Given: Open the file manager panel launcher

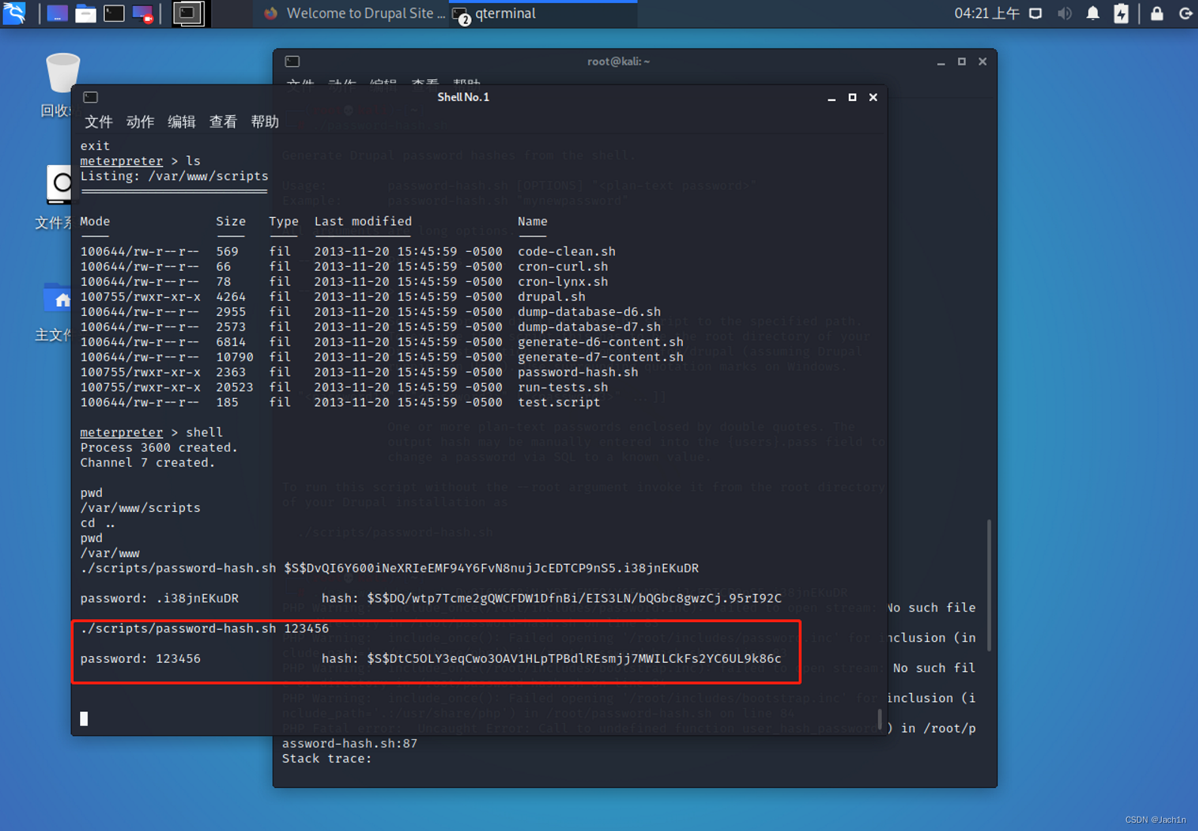Looking at the screenshot, I should (x=85, y=14).
